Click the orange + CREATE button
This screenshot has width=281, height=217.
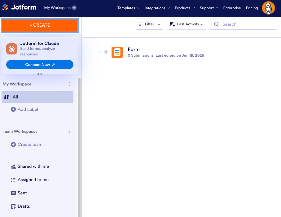pyautogui.click(x=40, y=25)
